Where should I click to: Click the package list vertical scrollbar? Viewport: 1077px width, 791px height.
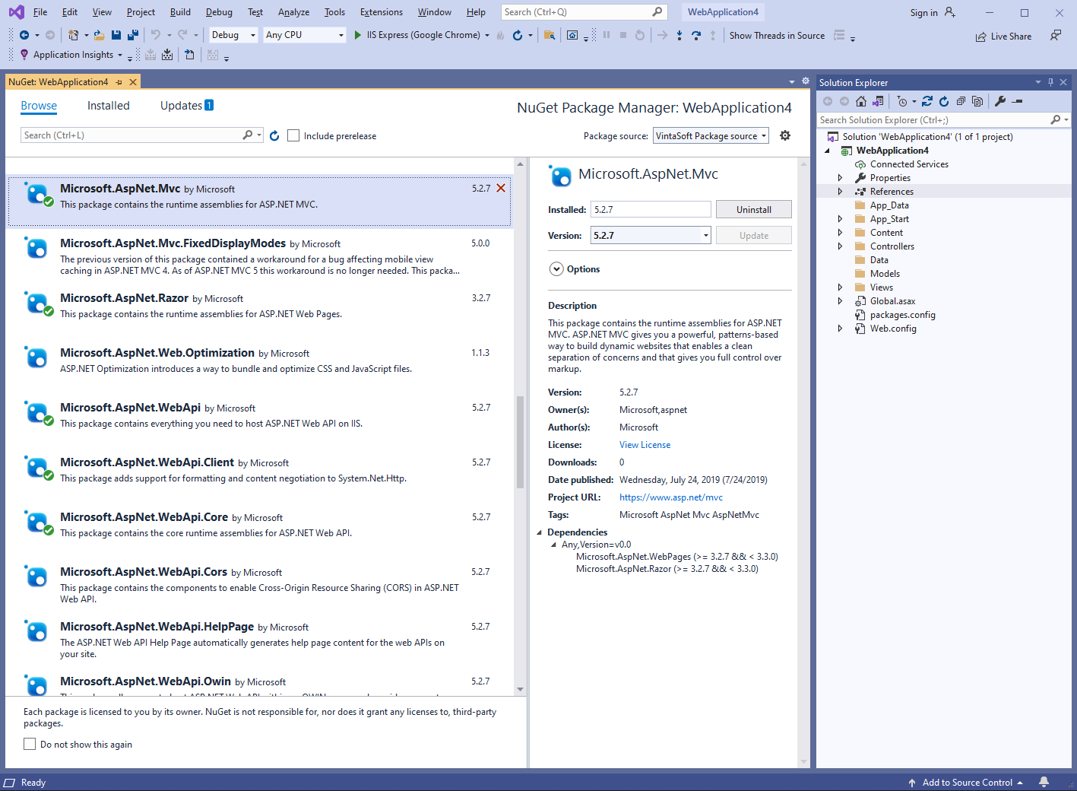click(x=521, y=441)
